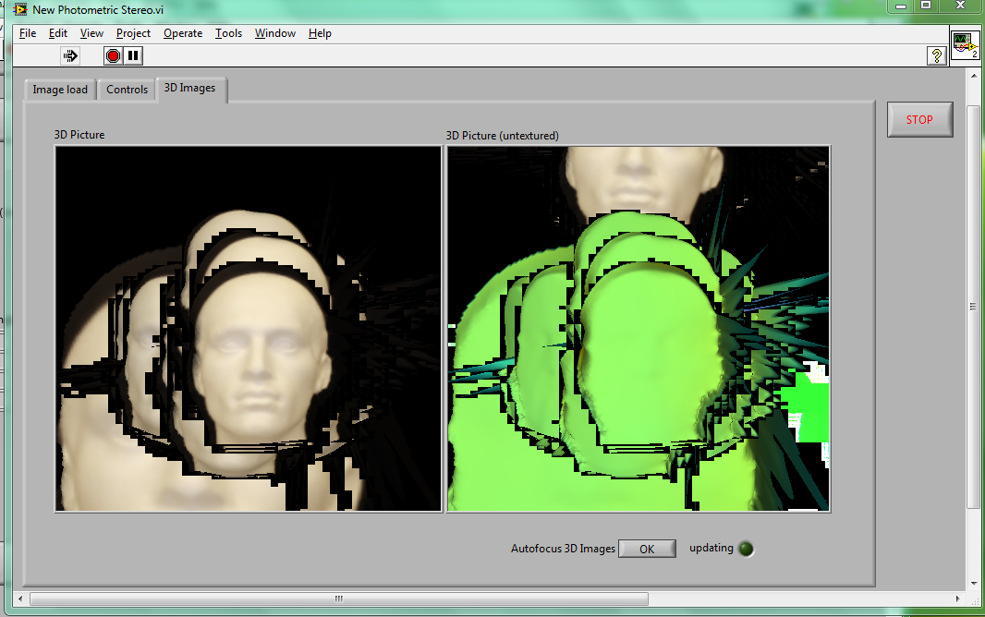Click the vertical scrollbar down arrow

tap(974, 583)
